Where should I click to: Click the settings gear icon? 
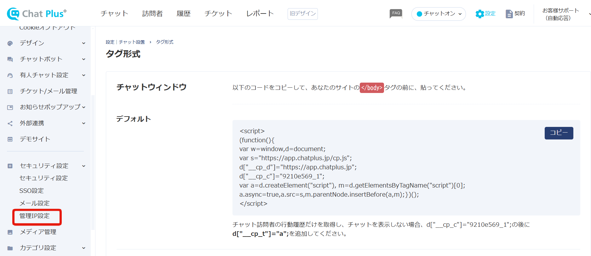tap(479, 14)
